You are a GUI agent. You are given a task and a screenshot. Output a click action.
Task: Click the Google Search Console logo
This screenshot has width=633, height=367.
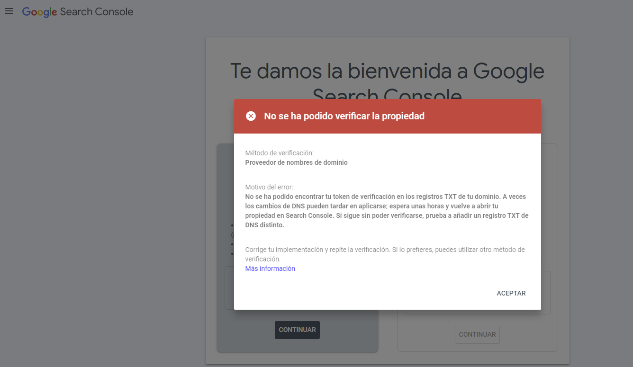(78, 12)
